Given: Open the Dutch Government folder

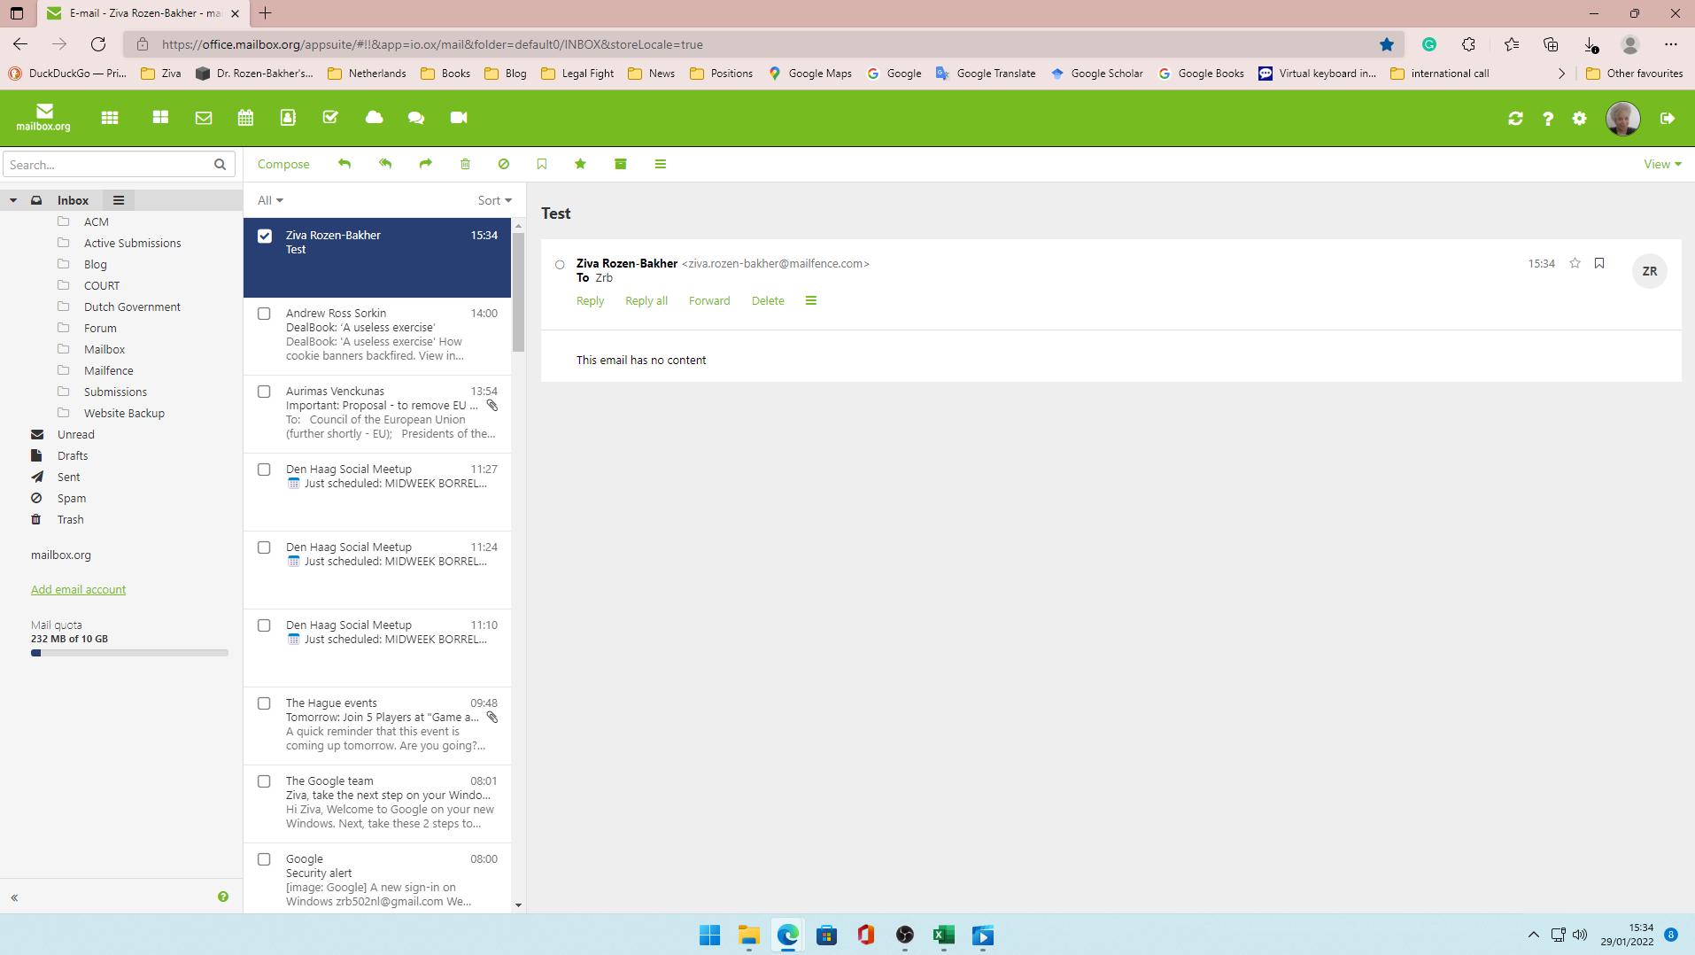Looking at the screenshot, I should [x=132, y=307].
